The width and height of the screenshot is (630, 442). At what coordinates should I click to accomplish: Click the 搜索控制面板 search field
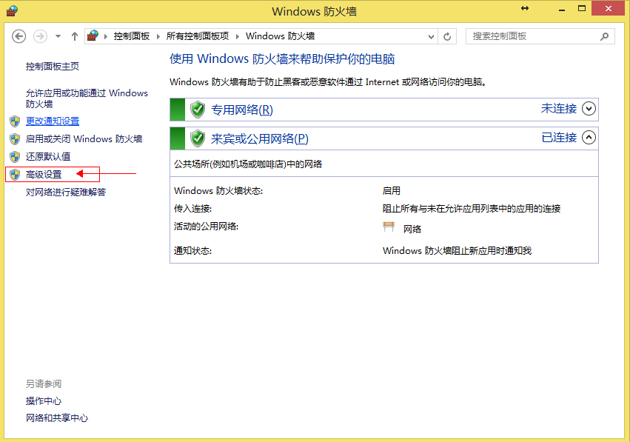533,36
